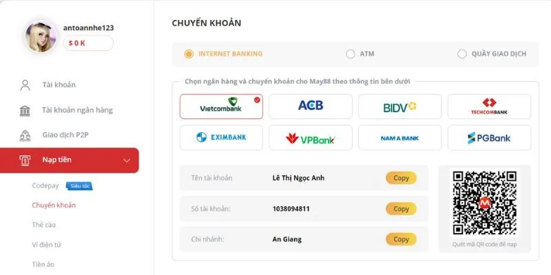The width and height of the screenshot is (551, 275).
Task: Select the VPBank bank logo
Action: coord(310,137)
